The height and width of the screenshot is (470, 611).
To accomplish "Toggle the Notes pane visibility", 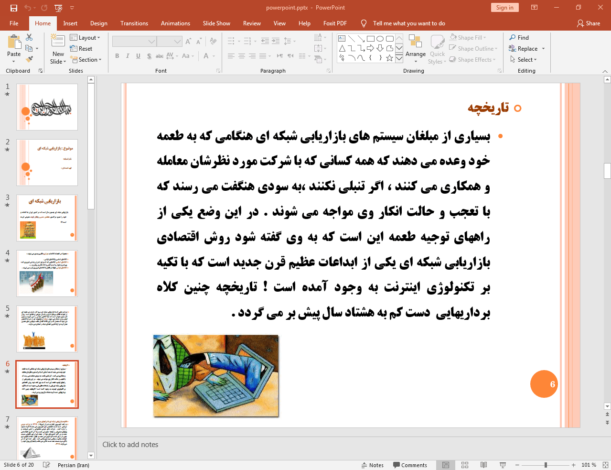I will coord(373,465).
